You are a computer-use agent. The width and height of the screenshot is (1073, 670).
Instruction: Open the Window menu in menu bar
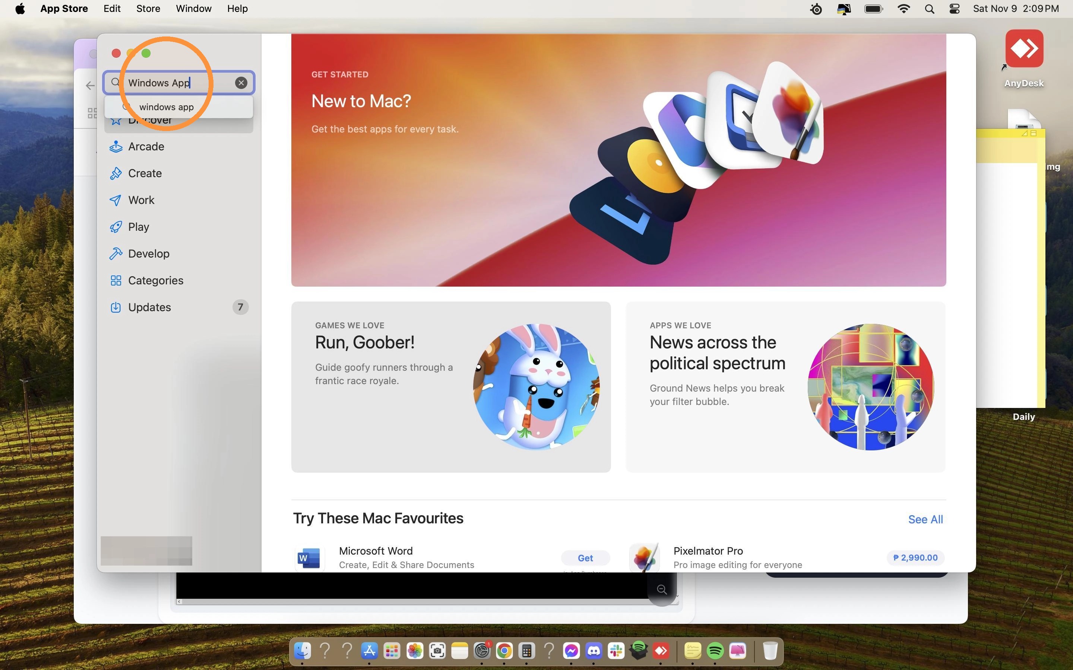(x=193, y=9)
